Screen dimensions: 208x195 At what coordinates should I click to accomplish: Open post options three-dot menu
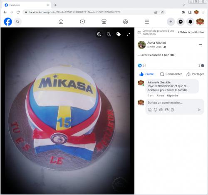[x=201, y=45]
